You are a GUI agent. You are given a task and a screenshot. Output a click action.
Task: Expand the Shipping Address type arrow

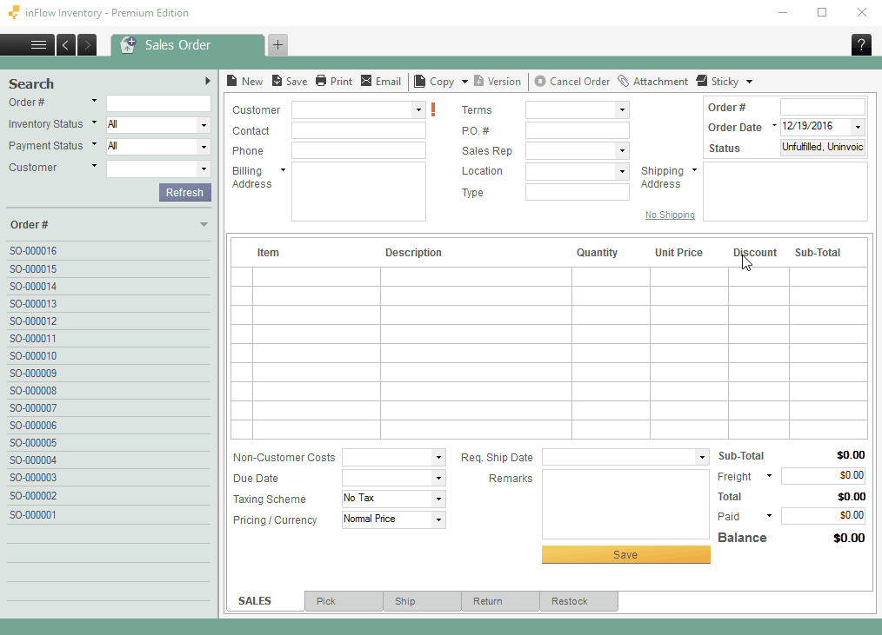695,169
